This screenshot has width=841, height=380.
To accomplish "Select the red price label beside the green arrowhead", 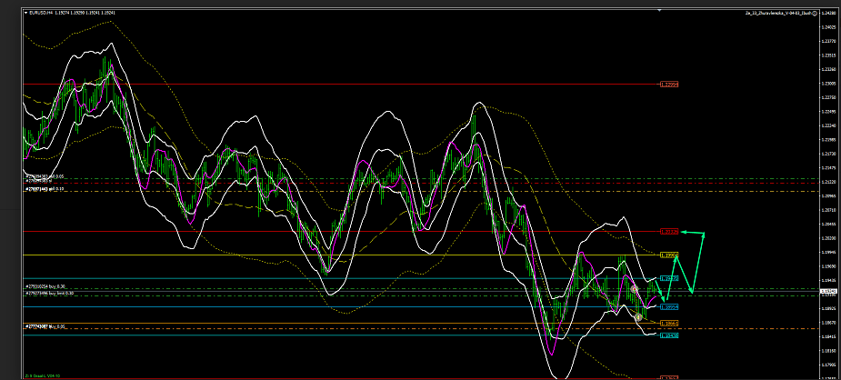I will click(669, 232).
